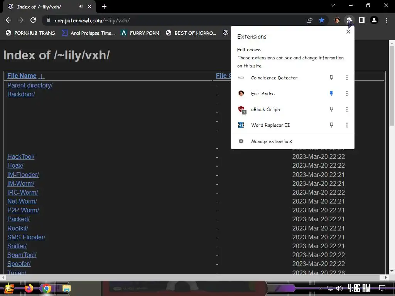Open the Sniffer/ folder link

point(17,246)
